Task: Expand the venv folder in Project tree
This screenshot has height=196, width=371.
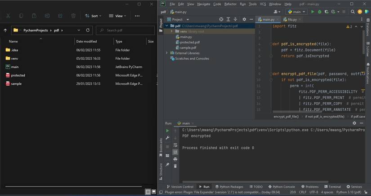Action: (x=172, y=31)
